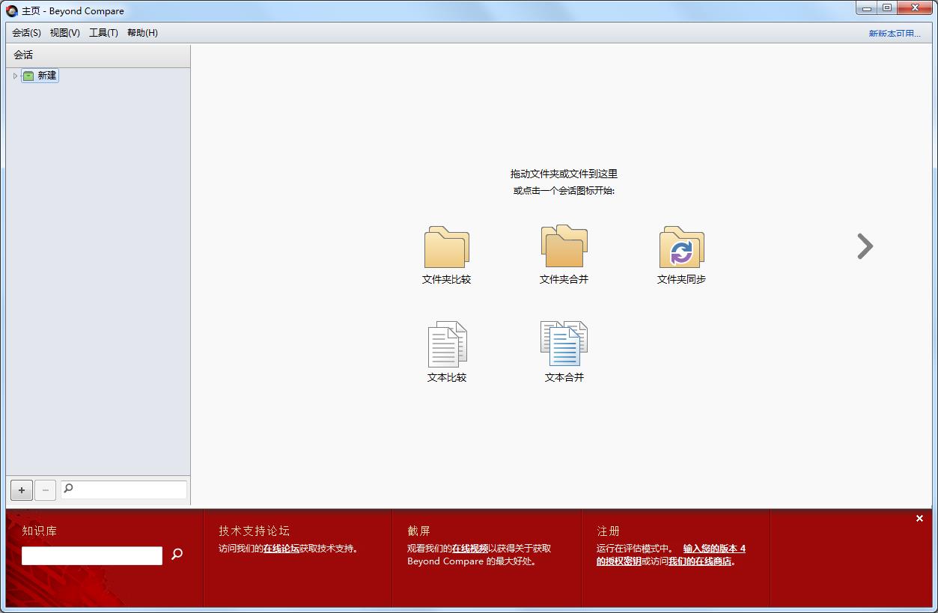Viewport: 938px width, 613px height.
Task: Open the 在线视频 video link
Action: tap(470, 549)
